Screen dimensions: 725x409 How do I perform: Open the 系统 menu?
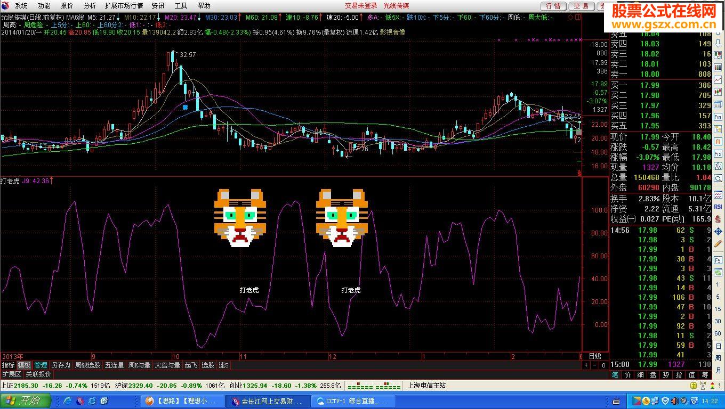[21, 6]
